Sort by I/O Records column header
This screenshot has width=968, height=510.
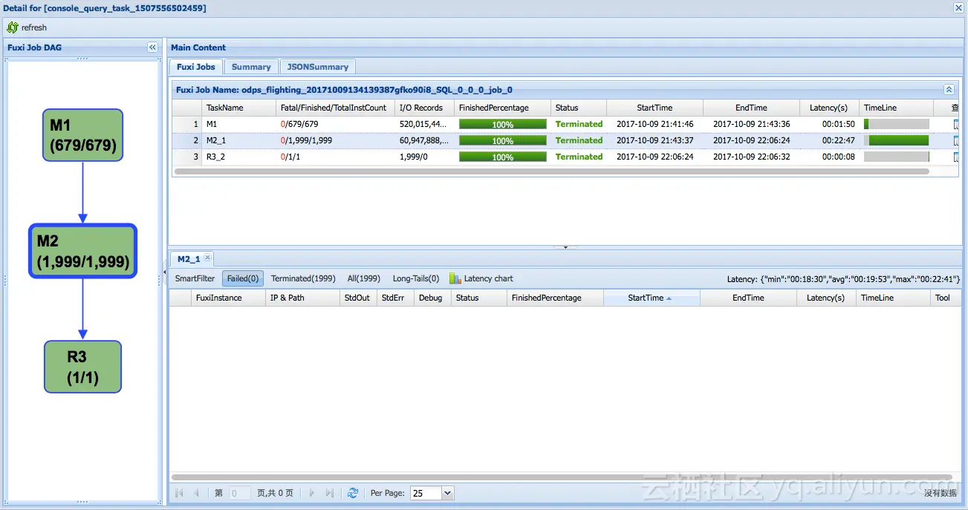click(x=424, y=108)
